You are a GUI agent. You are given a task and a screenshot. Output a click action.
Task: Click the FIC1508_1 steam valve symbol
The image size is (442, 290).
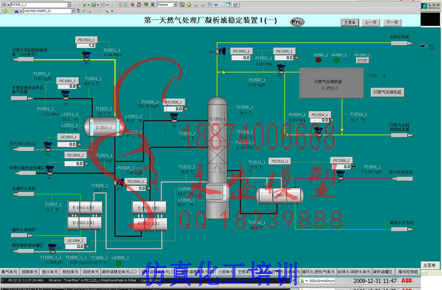click(340, 175)
